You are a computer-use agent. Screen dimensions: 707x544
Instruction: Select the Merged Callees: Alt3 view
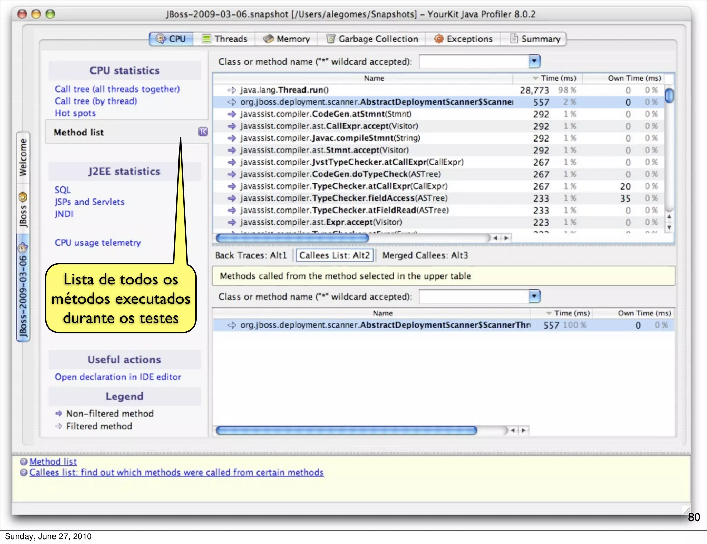click(x=425, y=255)
